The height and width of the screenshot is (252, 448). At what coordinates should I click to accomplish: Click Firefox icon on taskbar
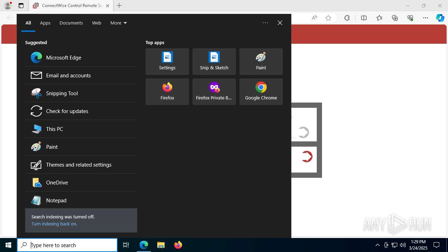178,245
